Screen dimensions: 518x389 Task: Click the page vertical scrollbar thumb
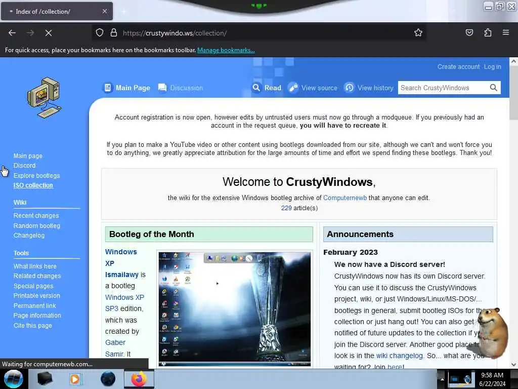tap(513, 93)
